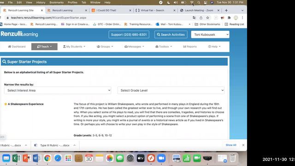Open the Trash in the Dock
This screenshot has width=295, height=166.
click(x=233, y=158)
